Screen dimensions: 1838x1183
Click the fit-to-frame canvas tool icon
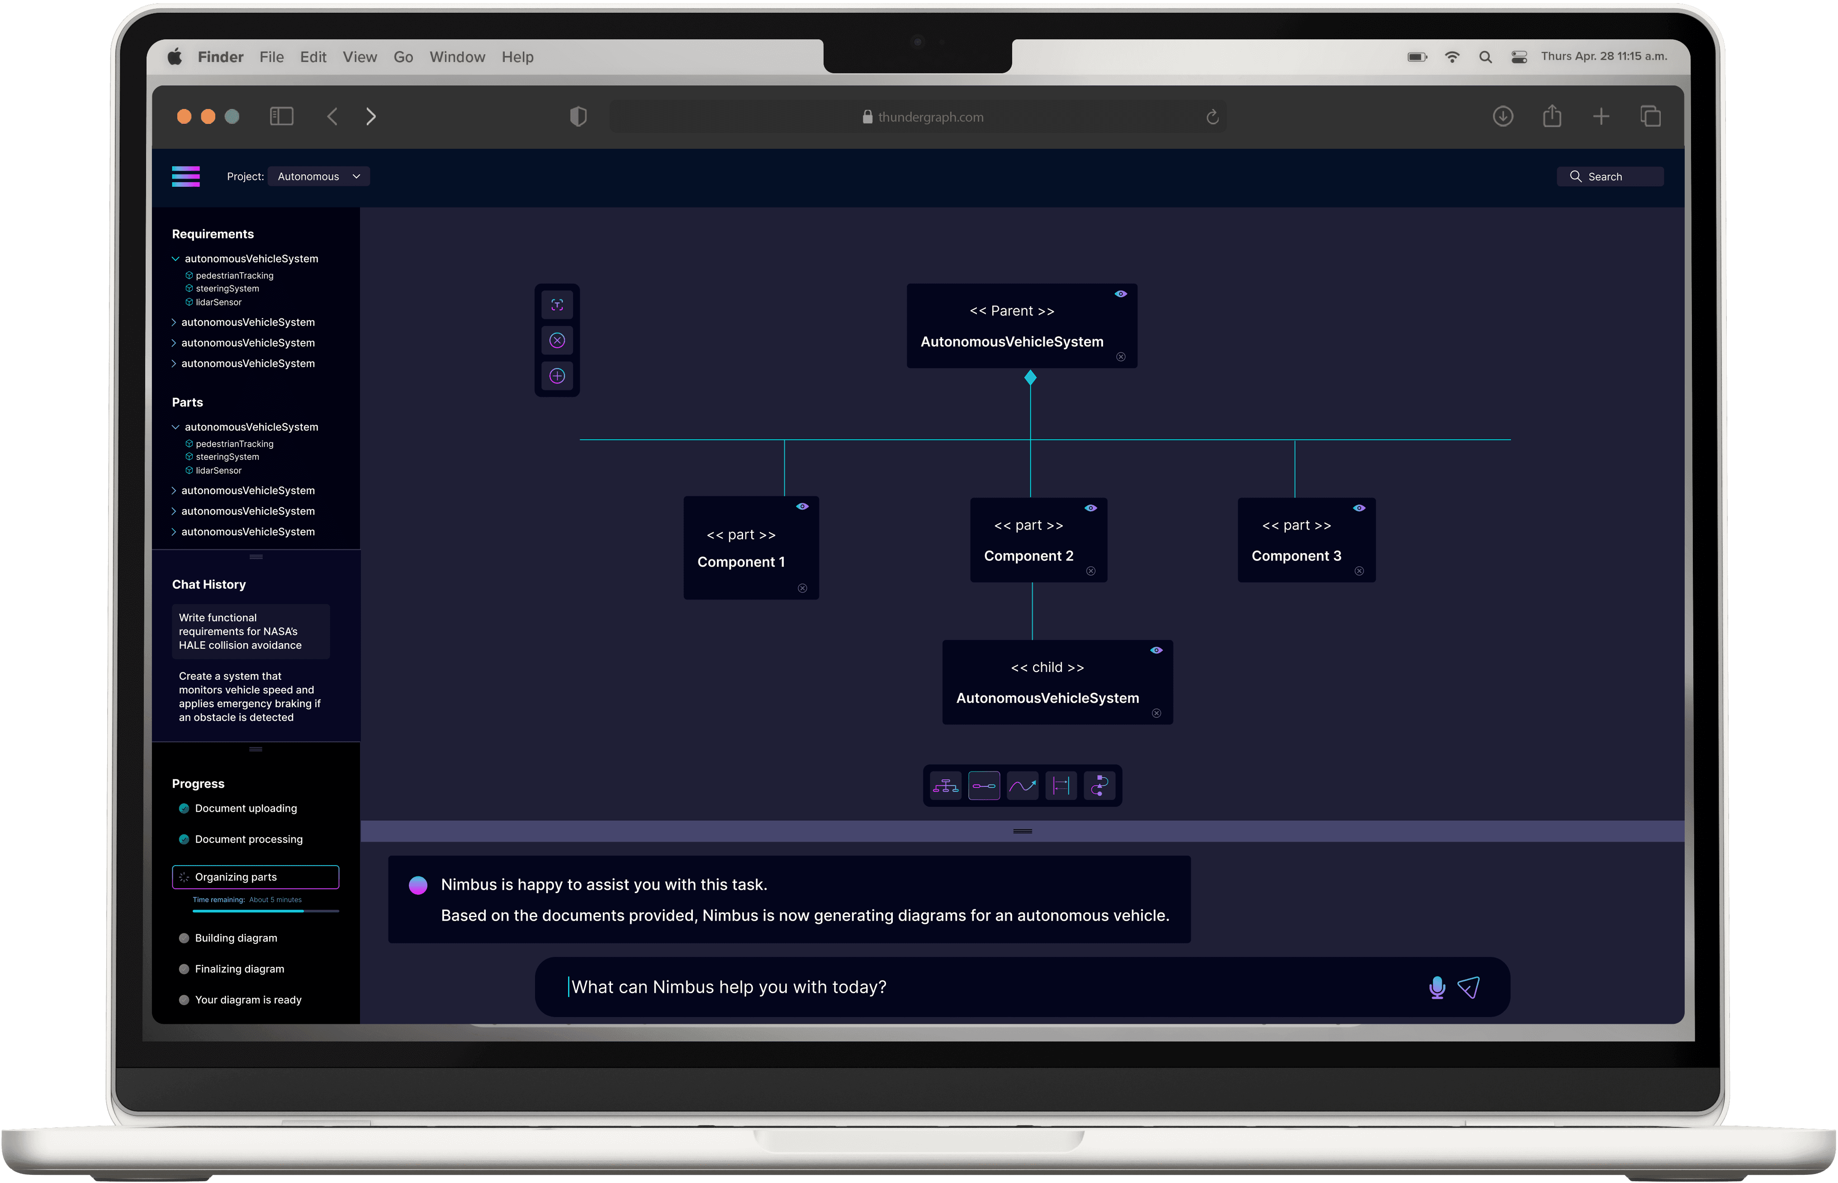pyautogui.click(x=557, y=305)
